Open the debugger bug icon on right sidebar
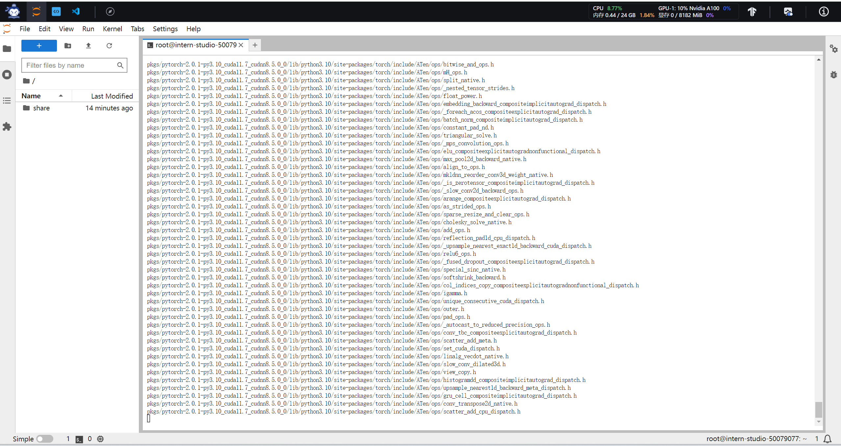 pos(833,75)
